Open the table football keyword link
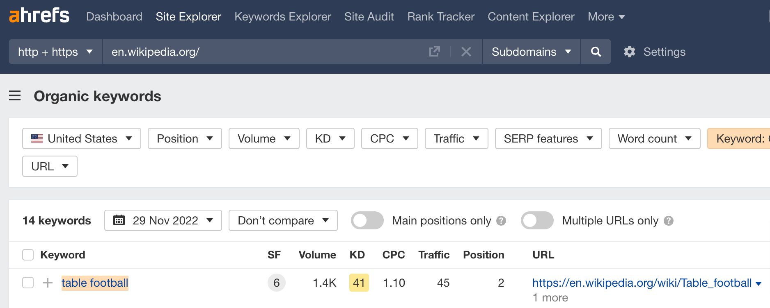The width and height of the screenshot is (770, 308). (95, 283)
